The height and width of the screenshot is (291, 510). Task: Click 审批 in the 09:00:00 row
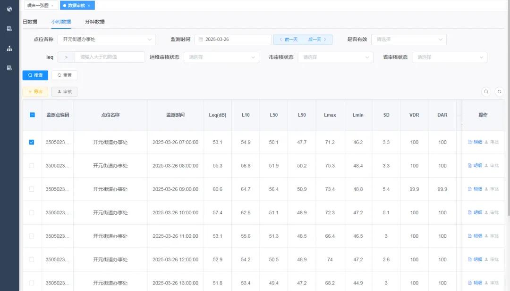492,189
